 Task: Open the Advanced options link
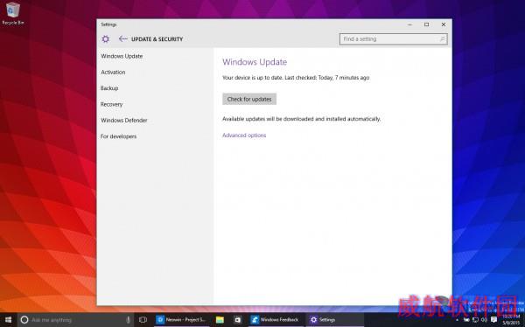[x=244, y=136]
